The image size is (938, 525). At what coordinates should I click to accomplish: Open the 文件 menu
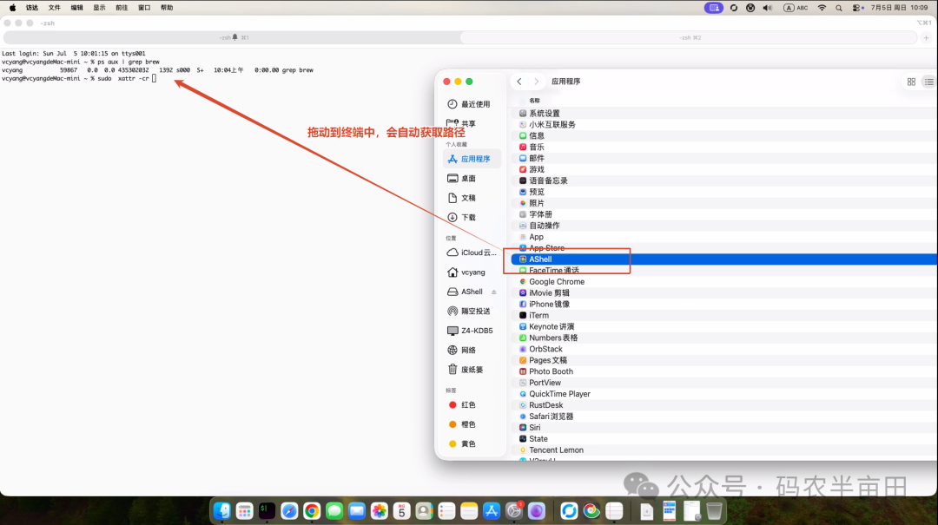tap(55, 8)
